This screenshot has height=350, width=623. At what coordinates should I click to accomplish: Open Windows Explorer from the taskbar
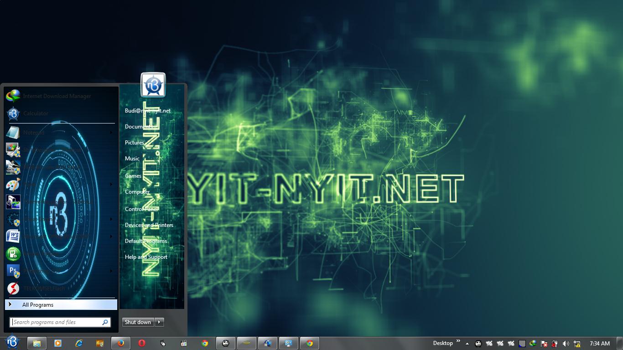37,343
